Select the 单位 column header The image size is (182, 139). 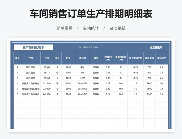coord(57,58)
